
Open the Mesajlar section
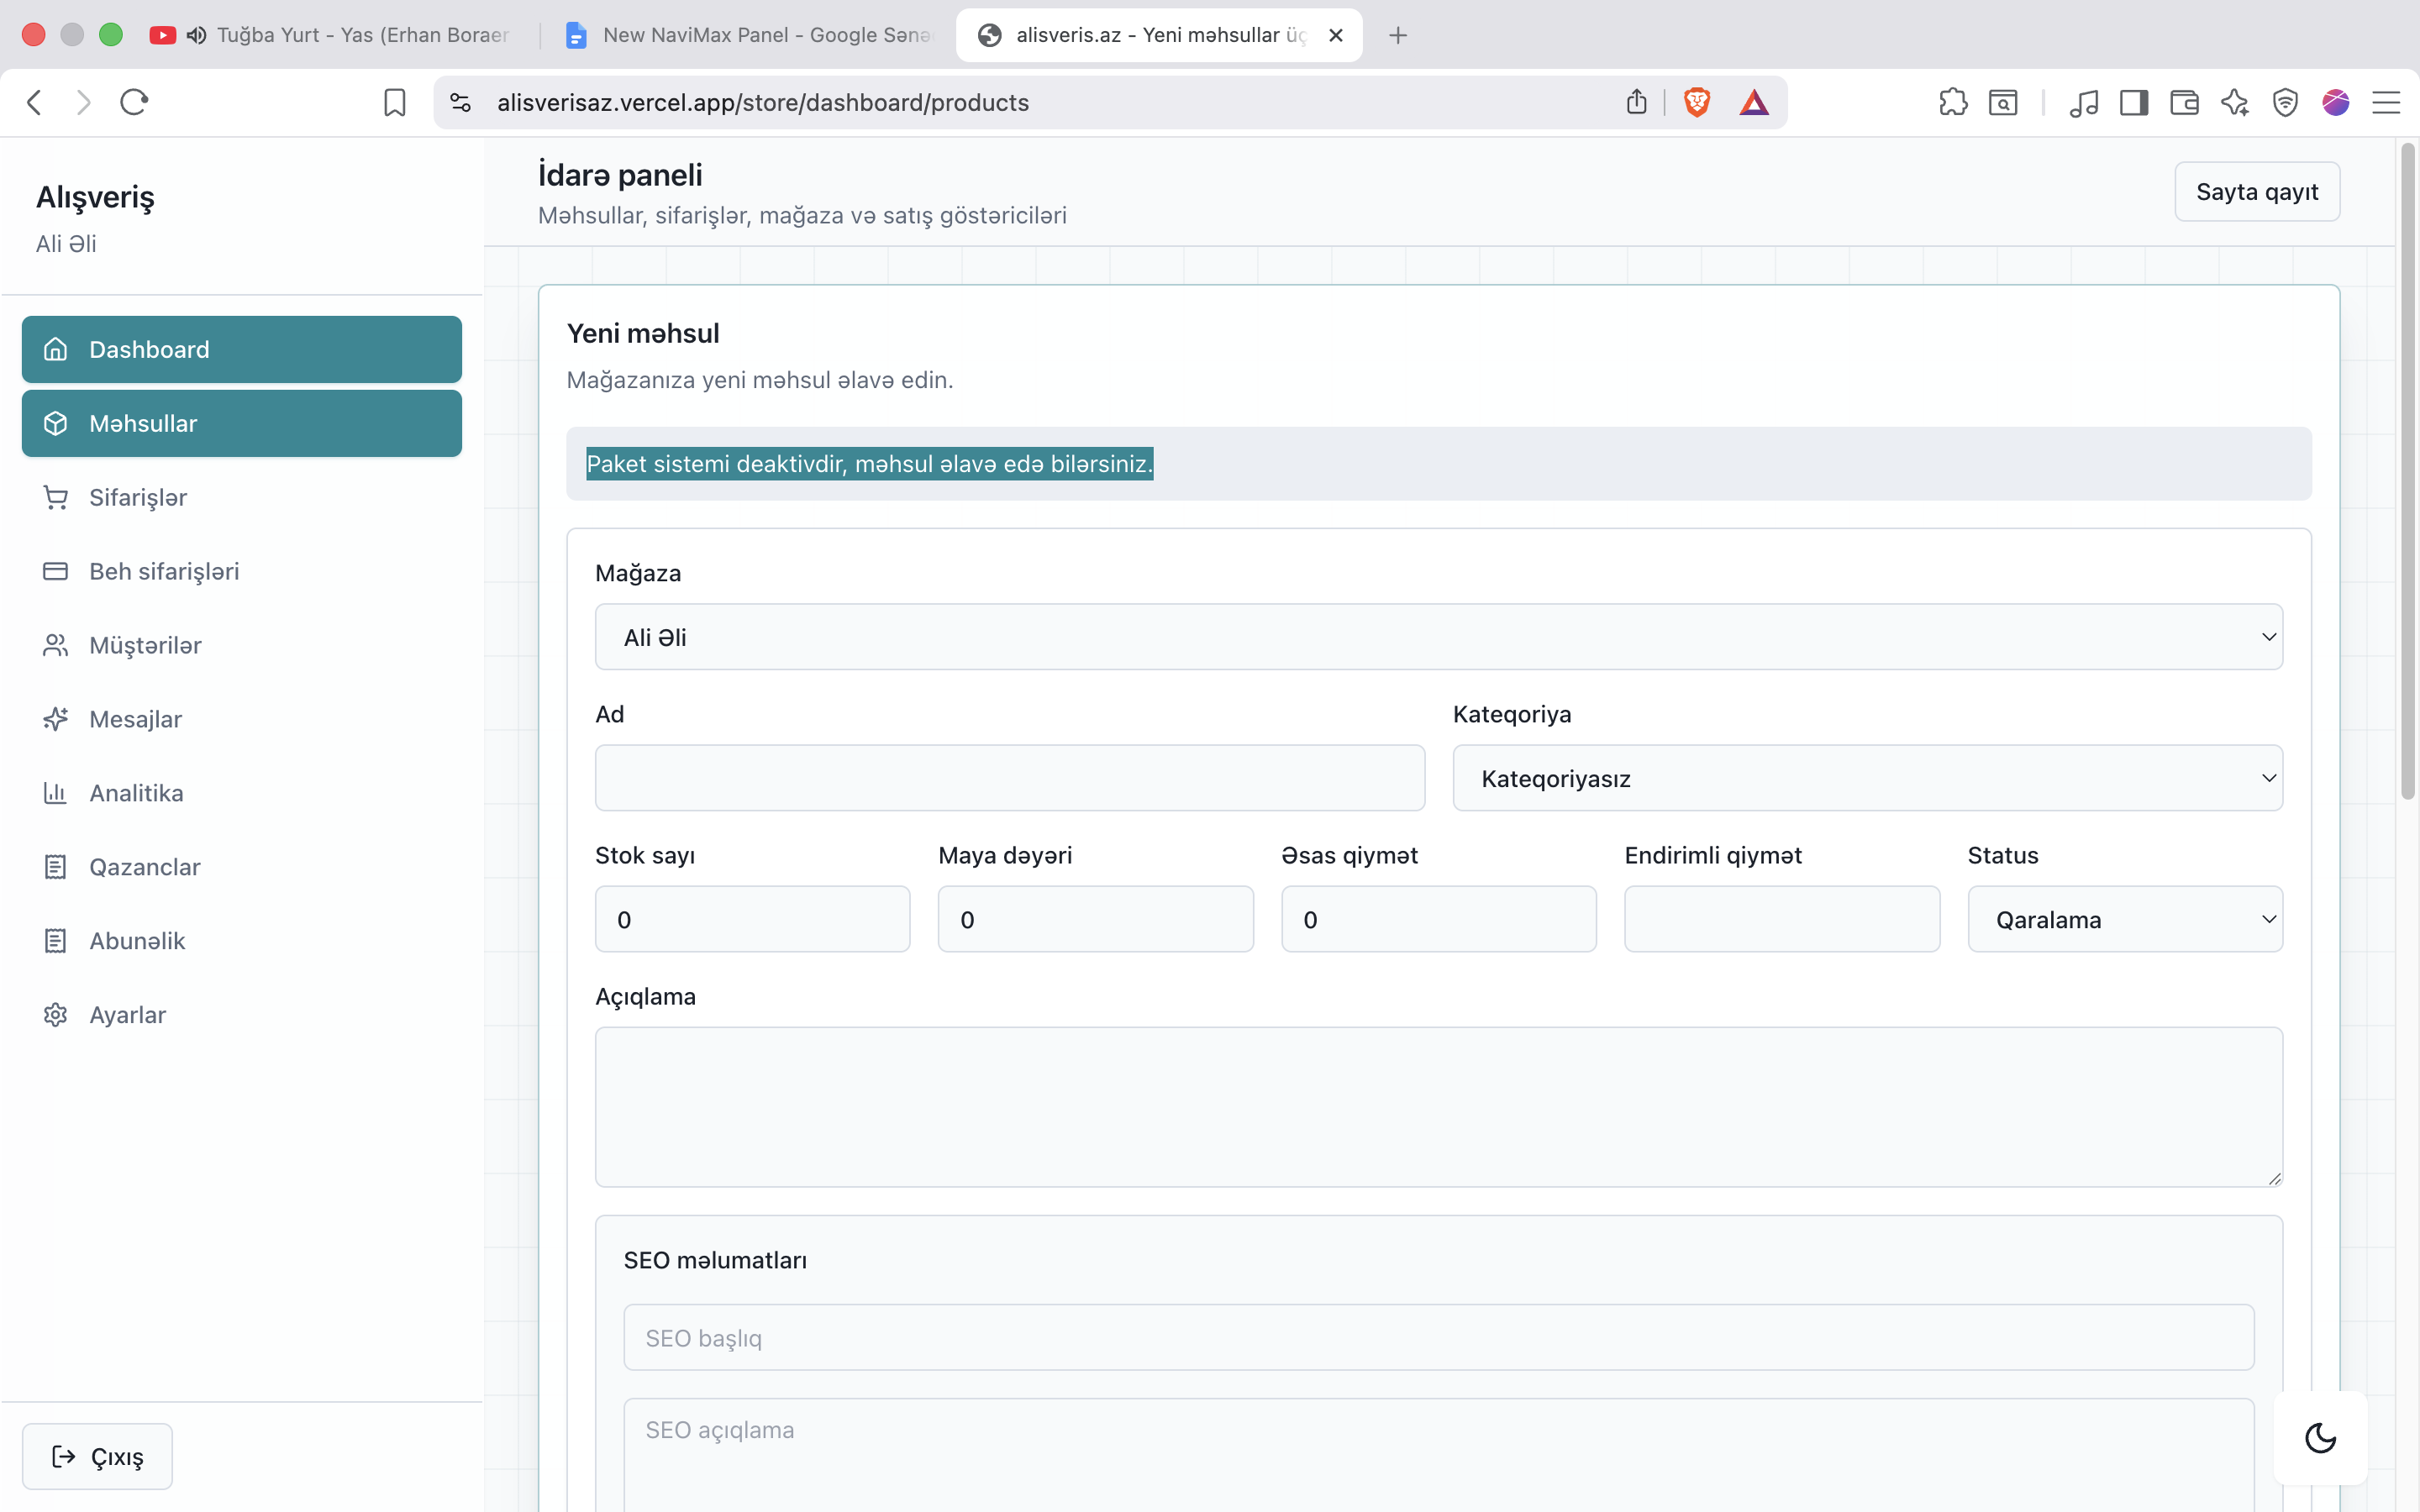pyautogui.click(x=242, y=719)
